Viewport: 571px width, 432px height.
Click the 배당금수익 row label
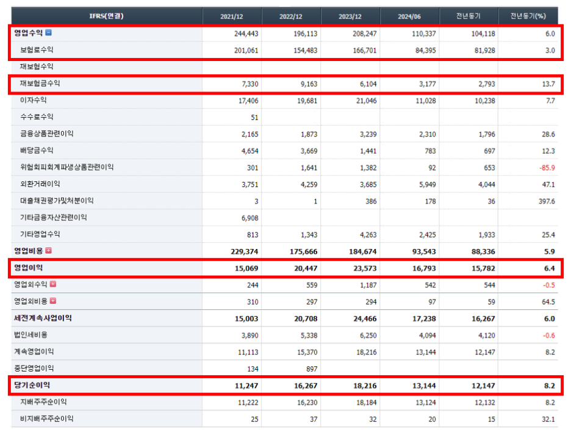pyautogui.click(x=37, y=150)
